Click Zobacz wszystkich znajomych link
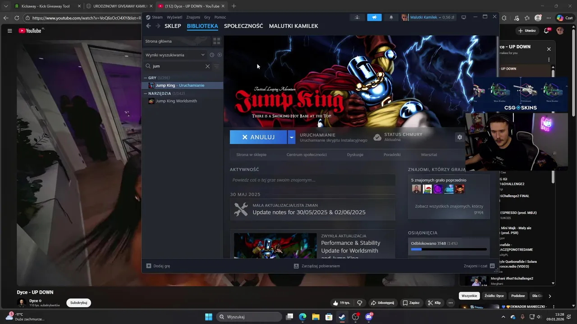This screenshot has width=577, height=324. 449,209
